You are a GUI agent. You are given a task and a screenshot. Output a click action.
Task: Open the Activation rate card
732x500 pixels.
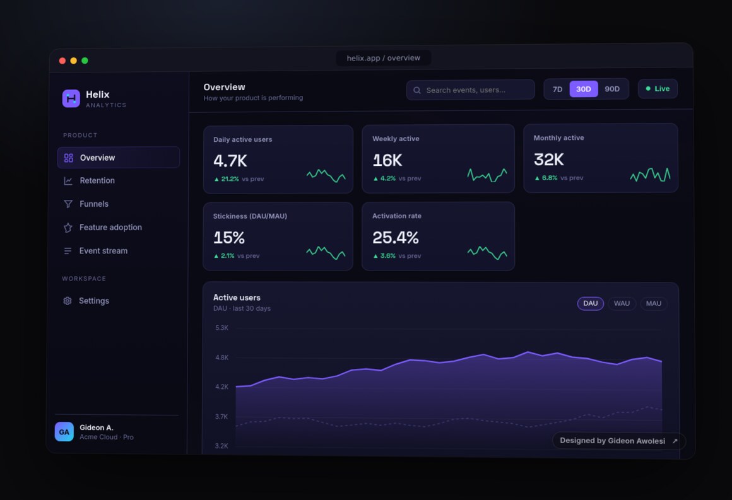(x=439, y=236)
